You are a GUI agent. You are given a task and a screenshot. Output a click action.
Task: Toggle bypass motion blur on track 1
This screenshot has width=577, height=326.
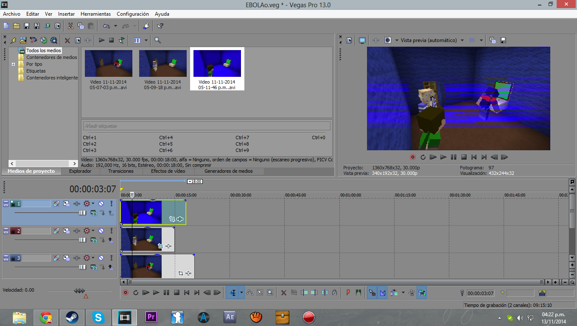click(56, 204)
